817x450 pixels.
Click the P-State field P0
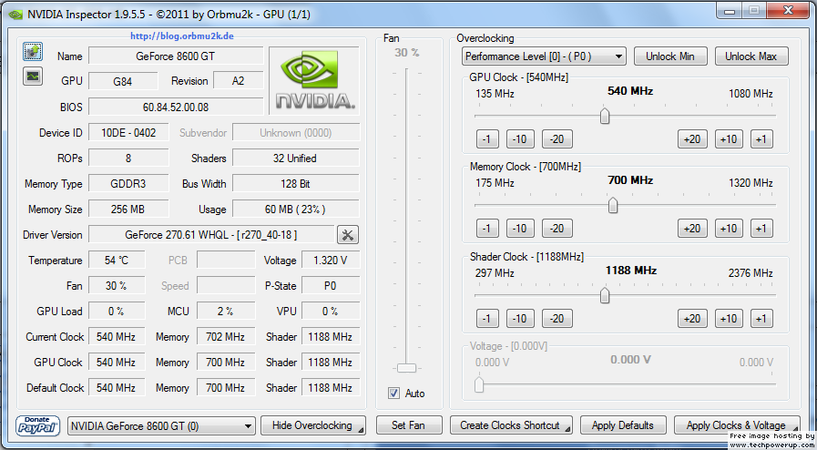coord(331,286)
